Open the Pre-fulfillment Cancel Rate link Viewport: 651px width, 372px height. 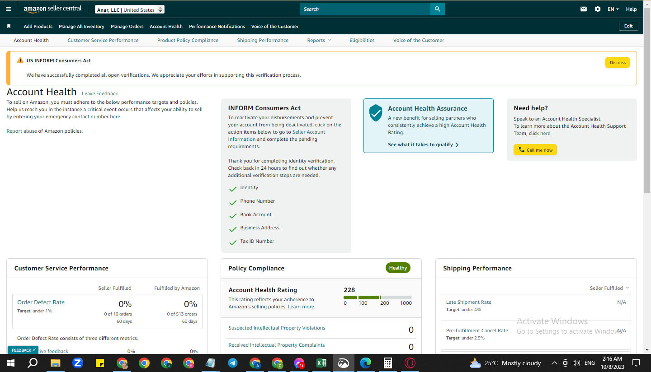(477, 331)
